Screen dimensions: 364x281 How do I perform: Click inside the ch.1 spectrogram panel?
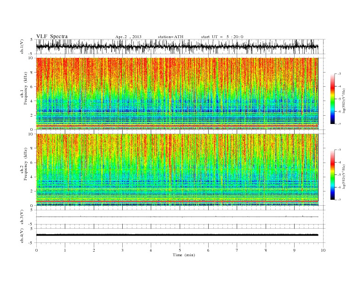pos(177,94)
